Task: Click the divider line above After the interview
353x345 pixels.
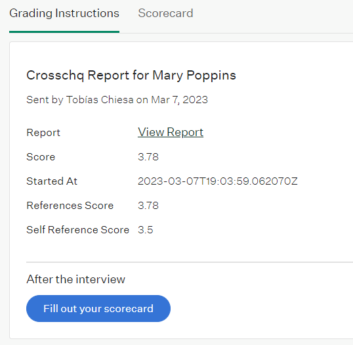Action: pyautogui.click(x=190, y=262)
